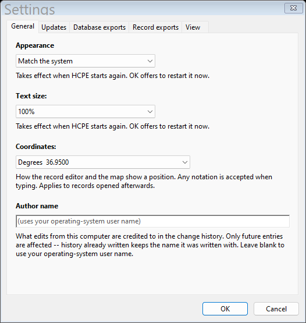
Task: Click the 'What edits from this computer' description
Action: pyautogui.click(x=150, y=245)
